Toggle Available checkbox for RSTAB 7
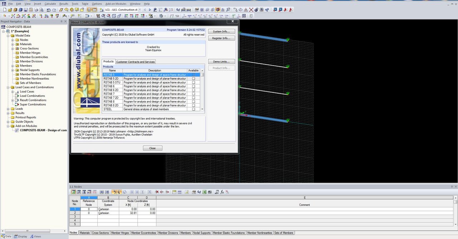This screenshot has width=458, height=239. click(194, 94)
